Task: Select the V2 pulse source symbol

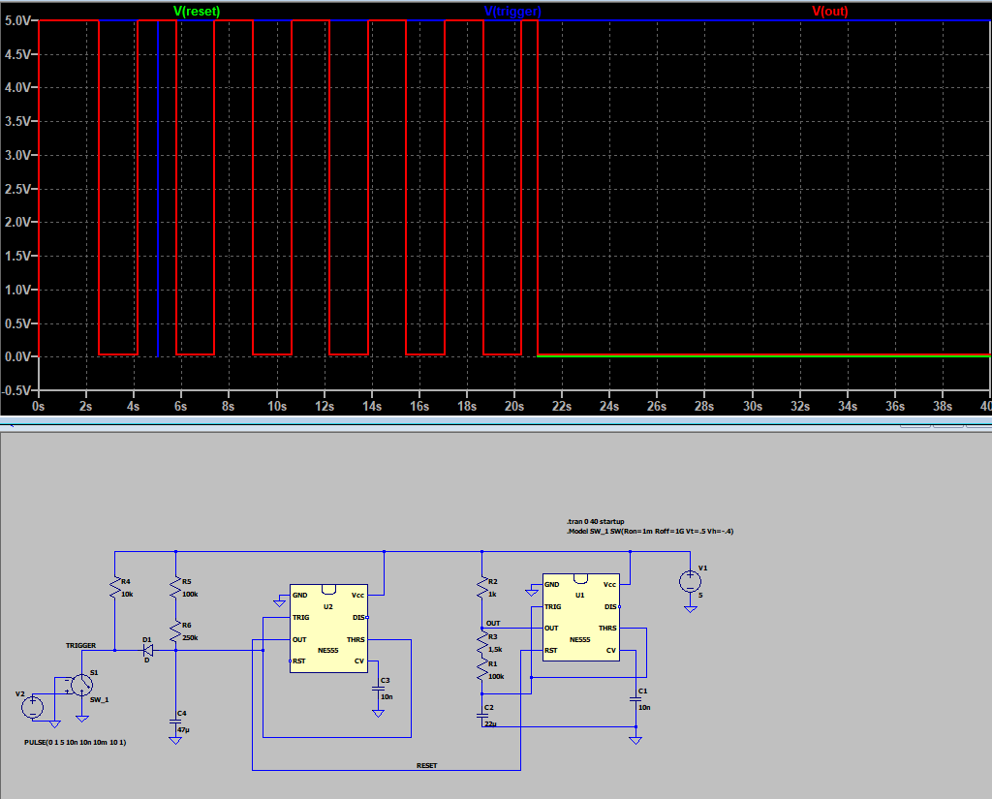Action: [x=34, y=706]
